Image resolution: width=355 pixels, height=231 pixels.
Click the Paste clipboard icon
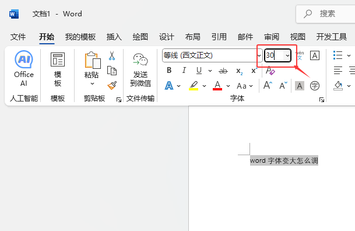click(93, 60)
